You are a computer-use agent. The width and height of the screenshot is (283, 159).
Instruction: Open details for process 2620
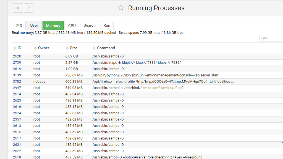click(x=17, y=56)
